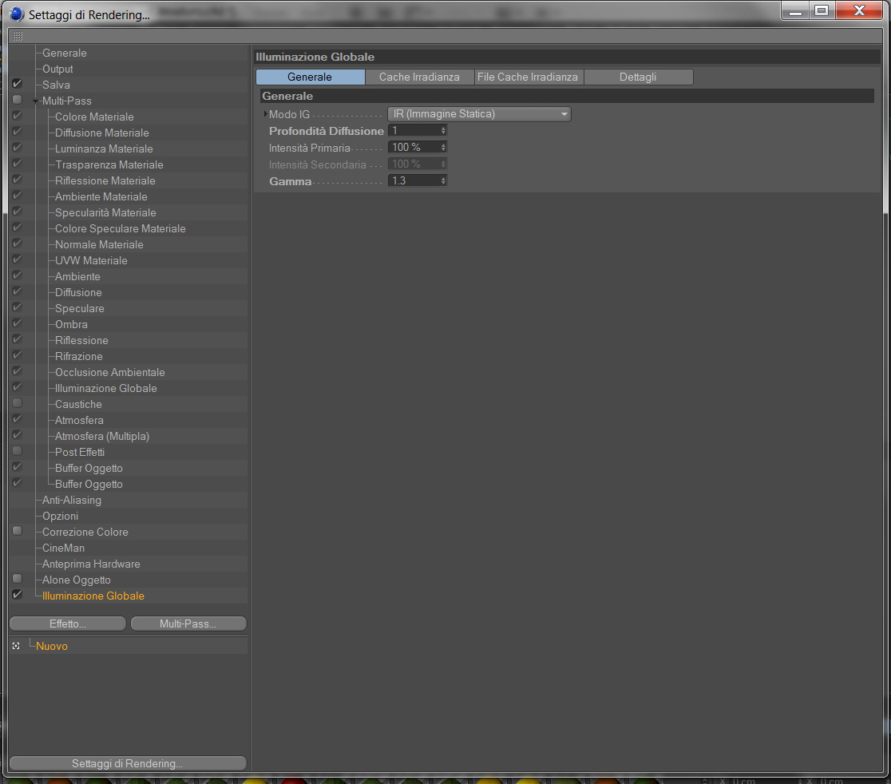Enable the Correzione Colore checkbox

pos(17,531)
